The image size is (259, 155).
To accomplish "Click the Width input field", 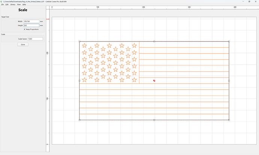I will click(32, 21).
